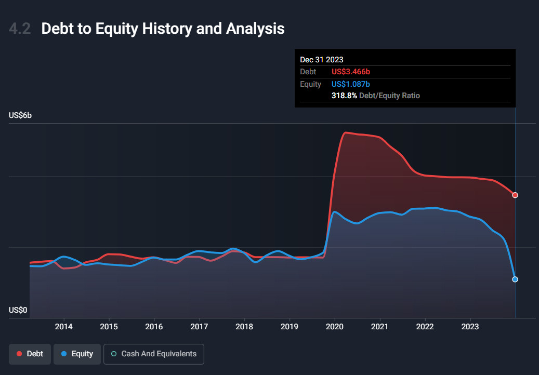Toggle the Debt legend button

point(30,354)
